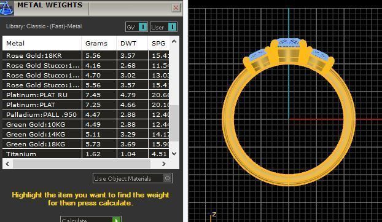Viewport: 382px width, 222px height.
Task: Click the table scroll-up arrow
Action: [174, 41]
